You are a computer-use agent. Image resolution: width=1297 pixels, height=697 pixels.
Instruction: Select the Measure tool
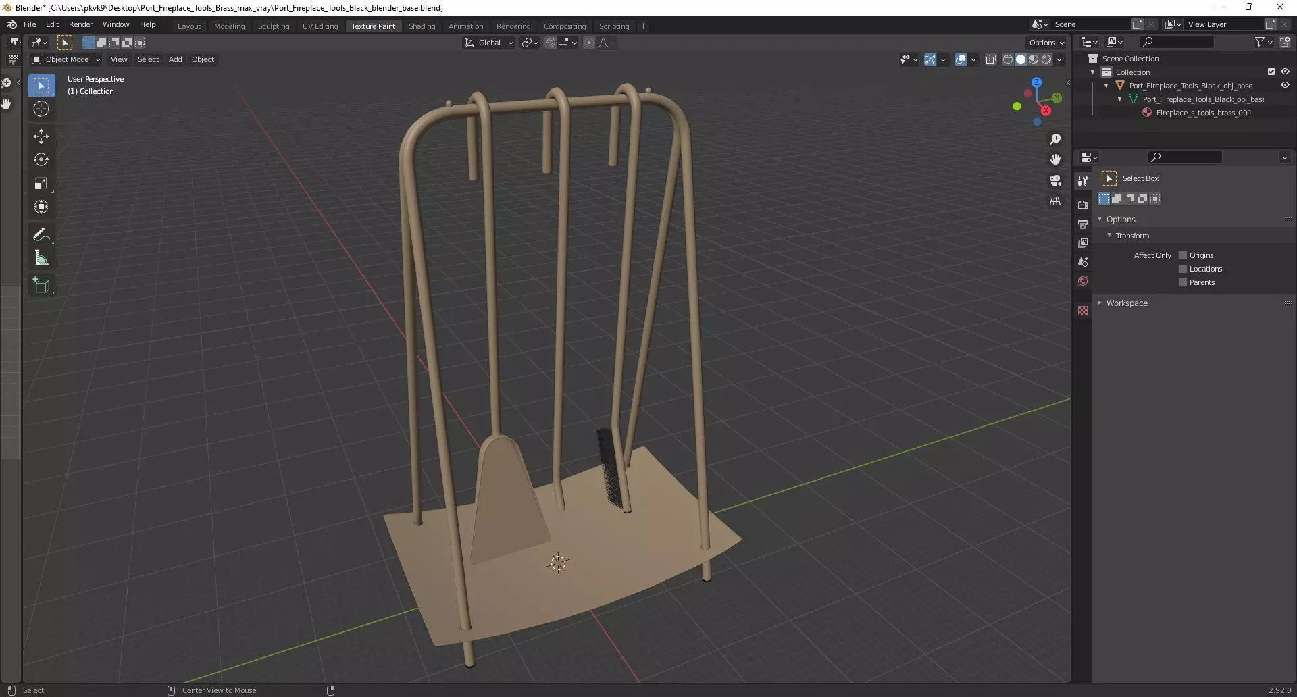pos(41,258)
